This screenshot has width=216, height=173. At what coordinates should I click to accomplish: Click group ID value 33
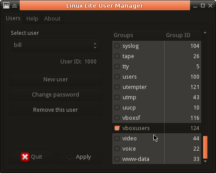[x=196, y=159]
